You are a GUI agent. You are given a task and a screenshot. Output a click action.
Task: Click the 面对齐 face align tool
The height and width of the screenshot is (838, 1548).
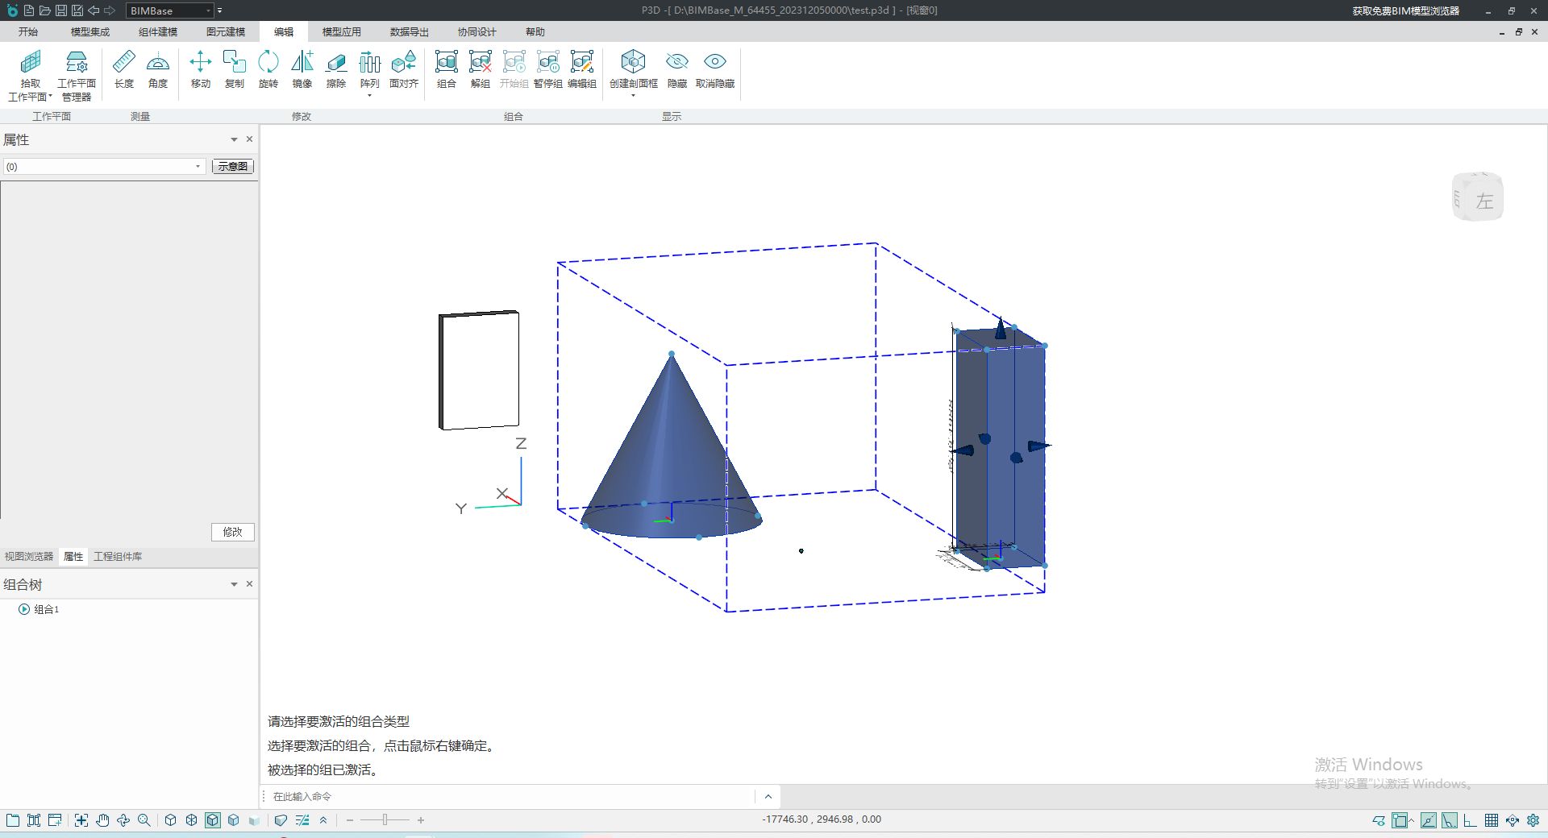[403, 69]
